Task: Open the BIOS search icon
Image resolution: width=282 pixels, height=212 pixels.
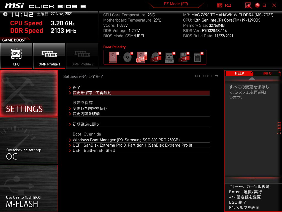Action: click(x=248, y=5)
